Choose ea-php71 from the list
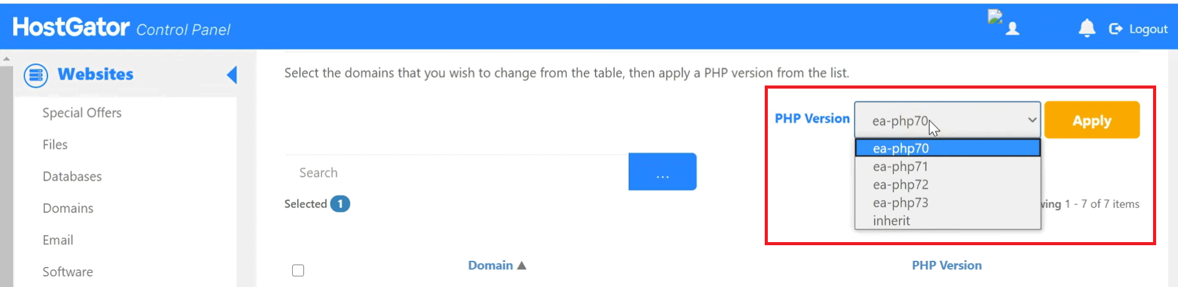Viewport: 1178px width, 287px height. pos(900,167)
